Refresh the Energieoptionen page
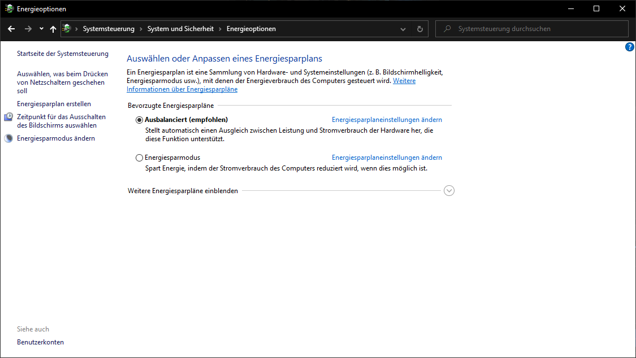 [420, 29]
